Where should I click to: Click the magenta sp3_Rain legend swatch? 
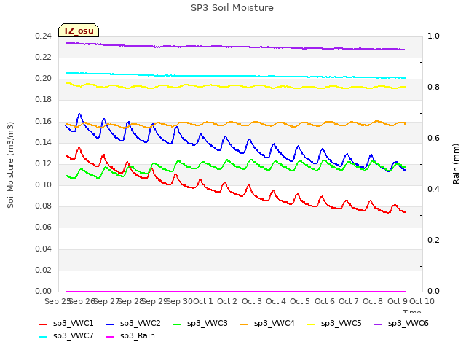110,337
